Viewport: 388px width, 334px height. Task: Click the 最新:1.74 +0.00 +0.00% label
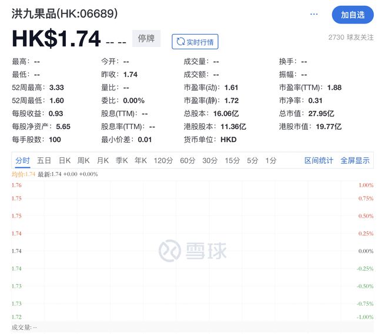(68, 174)
